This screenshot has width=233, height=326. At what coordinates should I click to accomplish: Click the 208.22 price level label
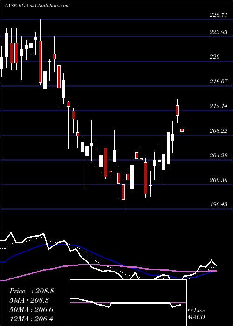218,131
